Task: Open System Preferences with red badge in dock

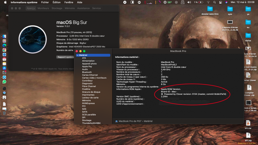Action: [4, 73]
